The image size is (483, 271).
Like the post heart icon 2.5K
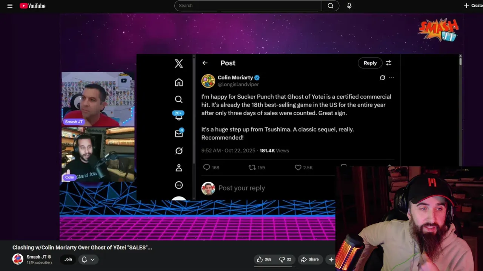304,167
